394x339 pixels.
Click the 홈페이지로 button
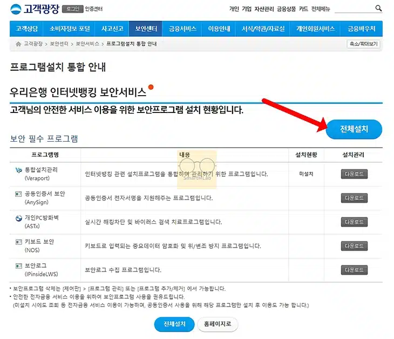point(218,324)
